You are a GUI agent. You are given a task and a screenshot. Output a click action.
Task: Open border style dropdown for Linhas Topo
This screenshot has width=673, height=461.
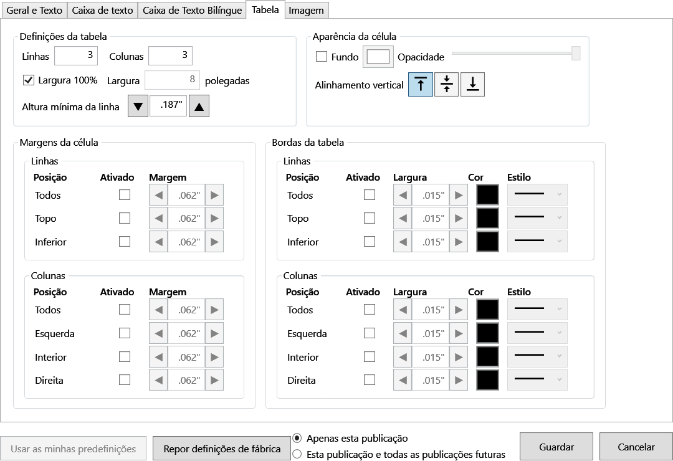[x=537, y=218]
